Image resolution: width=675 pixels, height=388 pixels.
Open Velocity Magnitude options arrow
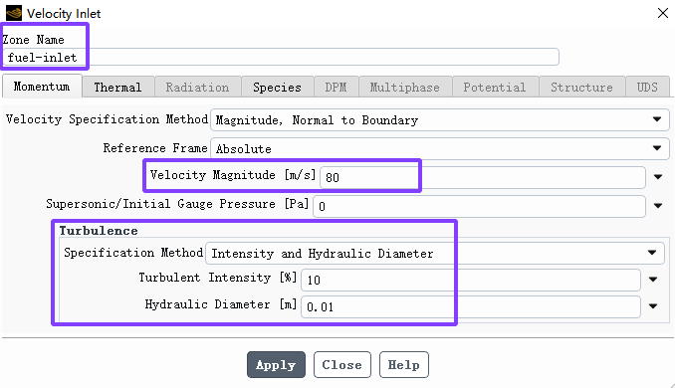658,177
